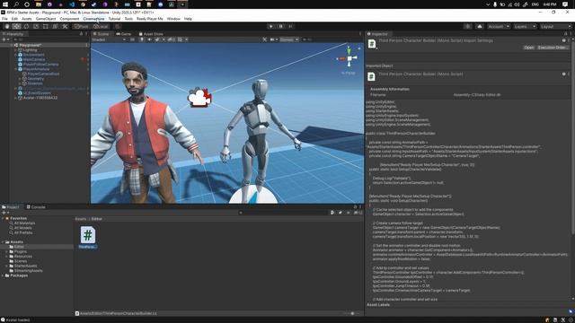Select All Materials favorite search

point(24,223)
